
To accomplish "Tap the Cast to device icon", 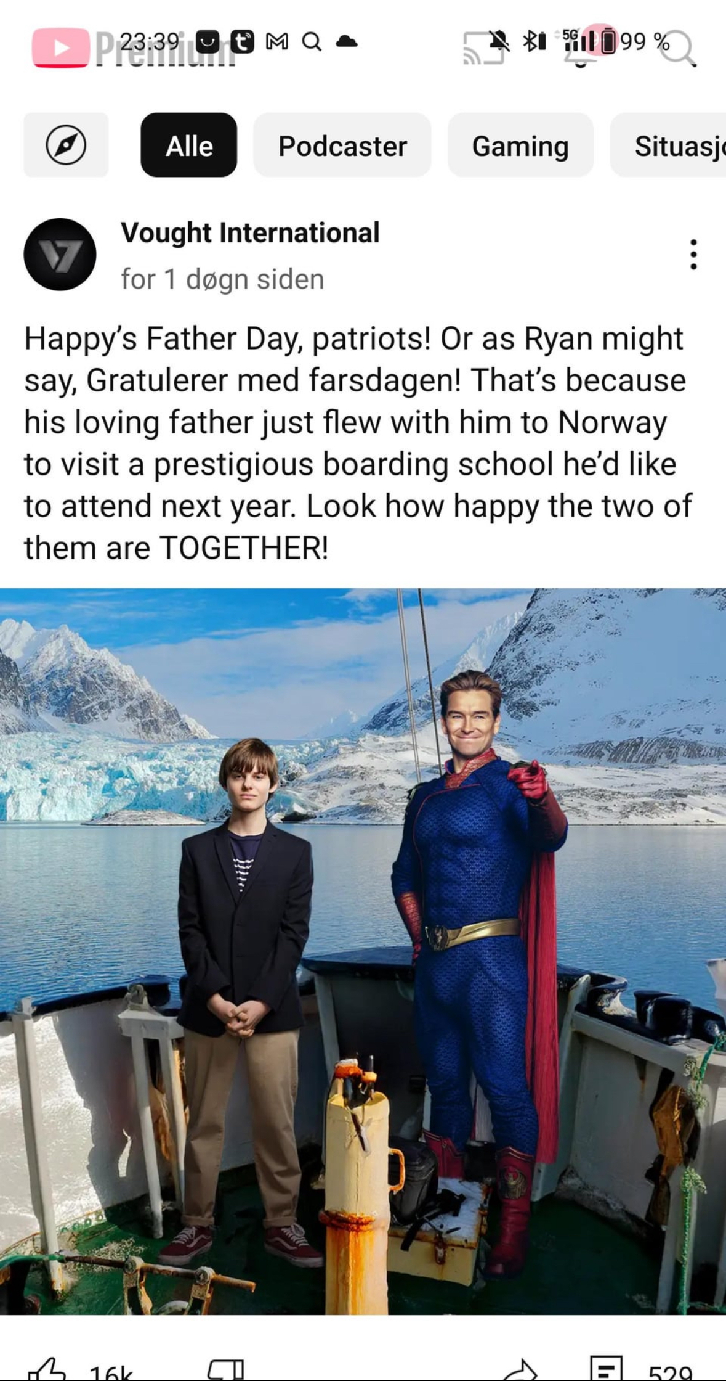I will (483, 48).
